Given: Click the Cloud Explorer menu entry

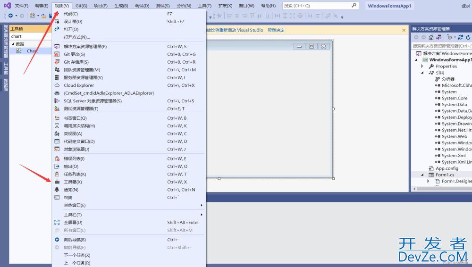Looking at the screenshot, I should pos(79,85).
